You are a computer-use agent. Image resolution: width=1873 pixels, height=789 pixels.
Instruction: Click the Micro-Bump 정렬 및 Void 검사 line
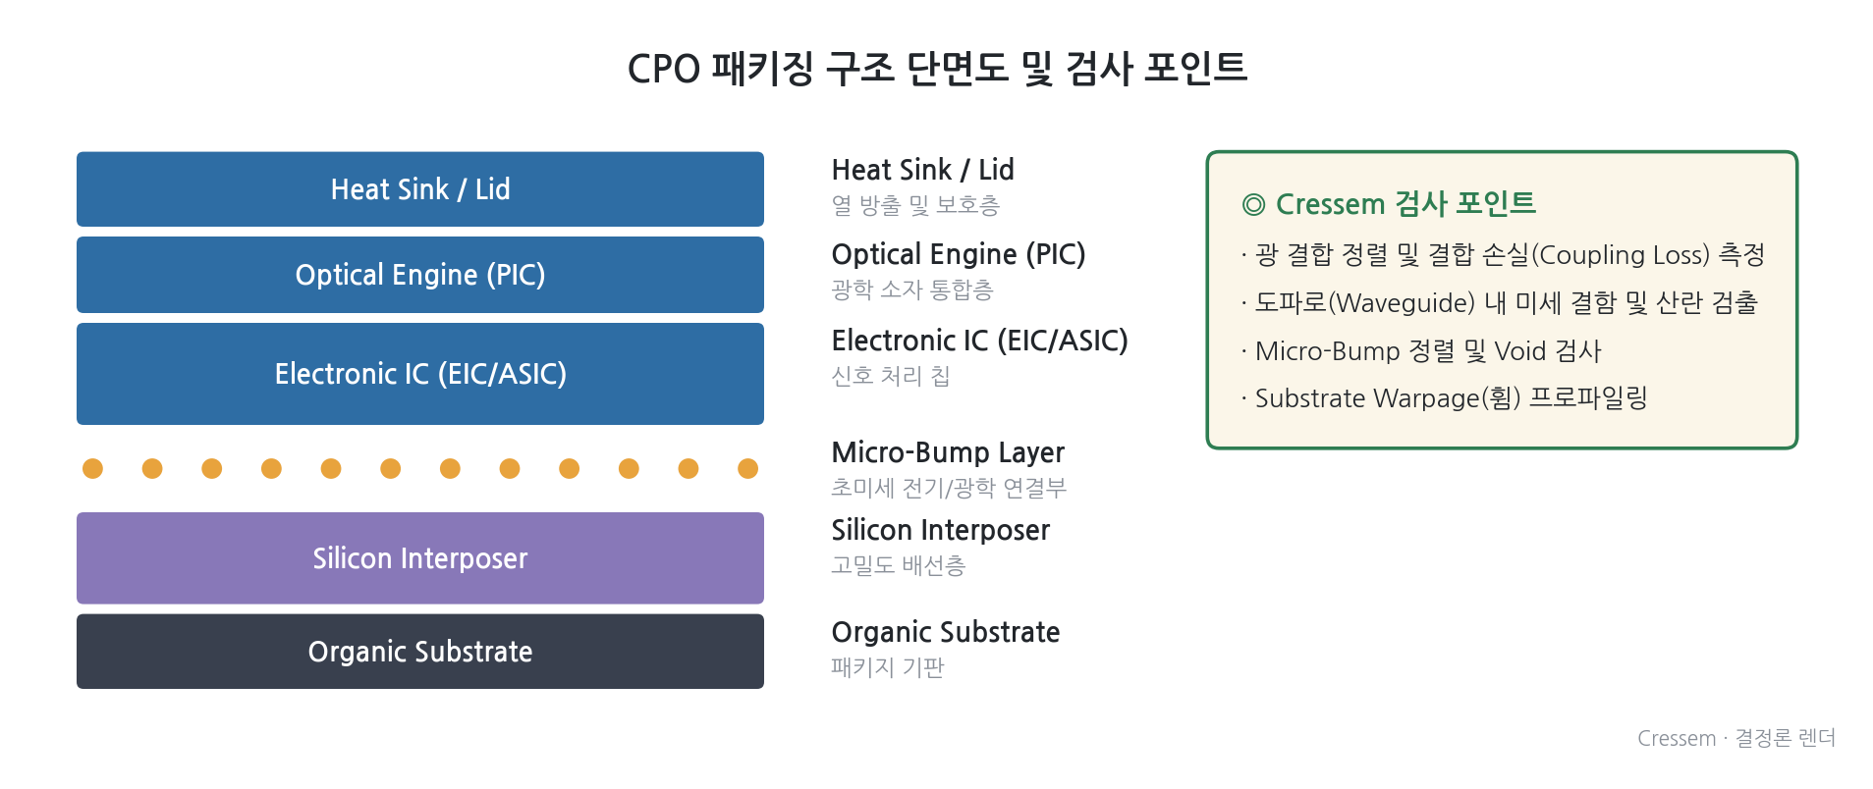coord(1420,350)
